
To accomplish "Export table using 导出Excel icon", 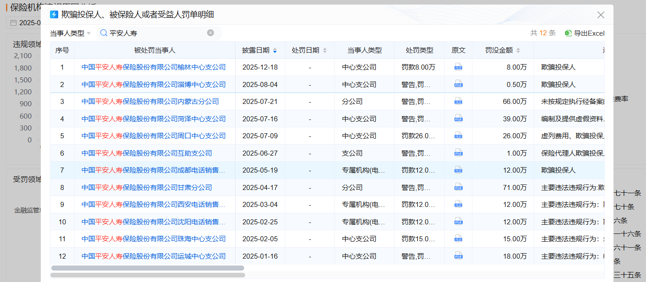I will point(569,33).
